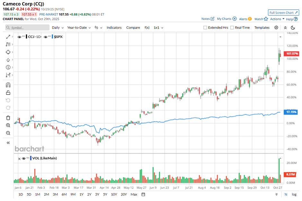Enable the Extended Hrs checkbox
Viewport: 302px width, 201px height.
(x=205, y=28)
